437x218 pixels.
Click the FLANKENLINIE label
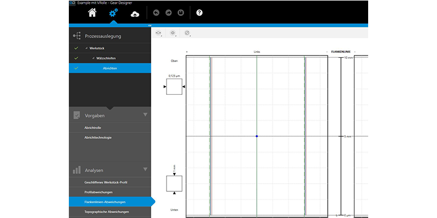(341, 52)
